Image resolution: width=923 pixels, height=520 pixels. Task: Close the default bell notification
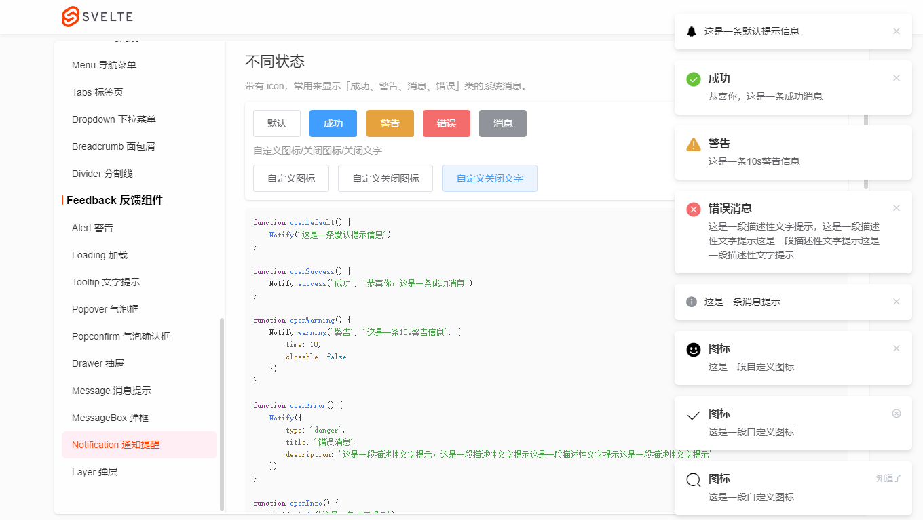(897, 31)
